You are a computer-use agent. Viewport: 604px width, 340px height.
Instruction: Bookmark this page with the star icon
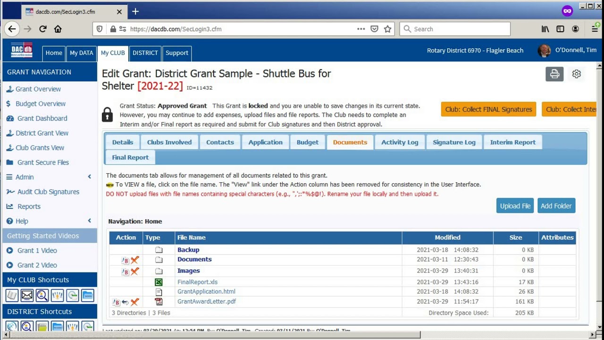(387, 29)
